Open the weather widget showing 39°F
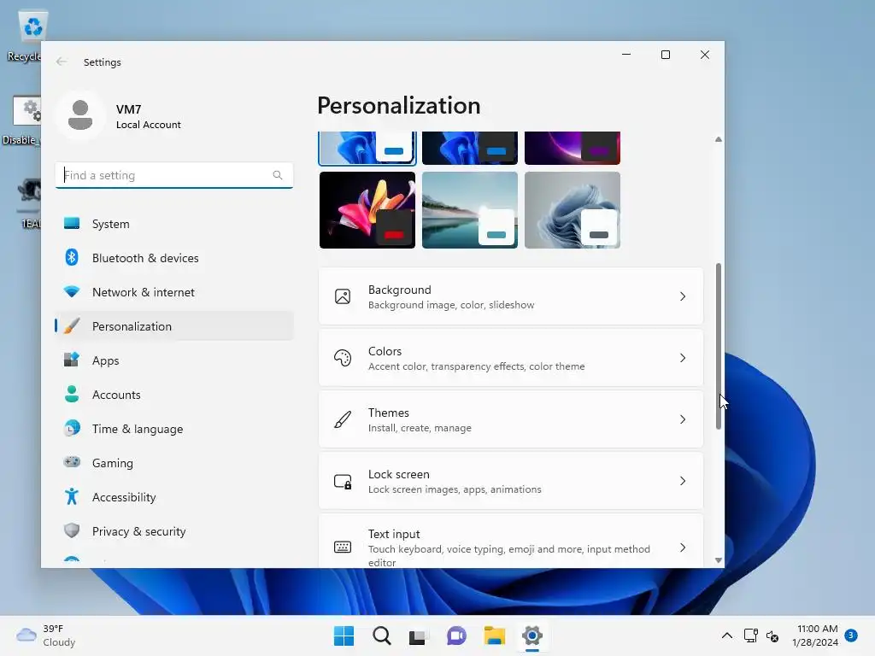Image resolution: width=875 pixels, height=656 pixels. [x=46, y=635]
